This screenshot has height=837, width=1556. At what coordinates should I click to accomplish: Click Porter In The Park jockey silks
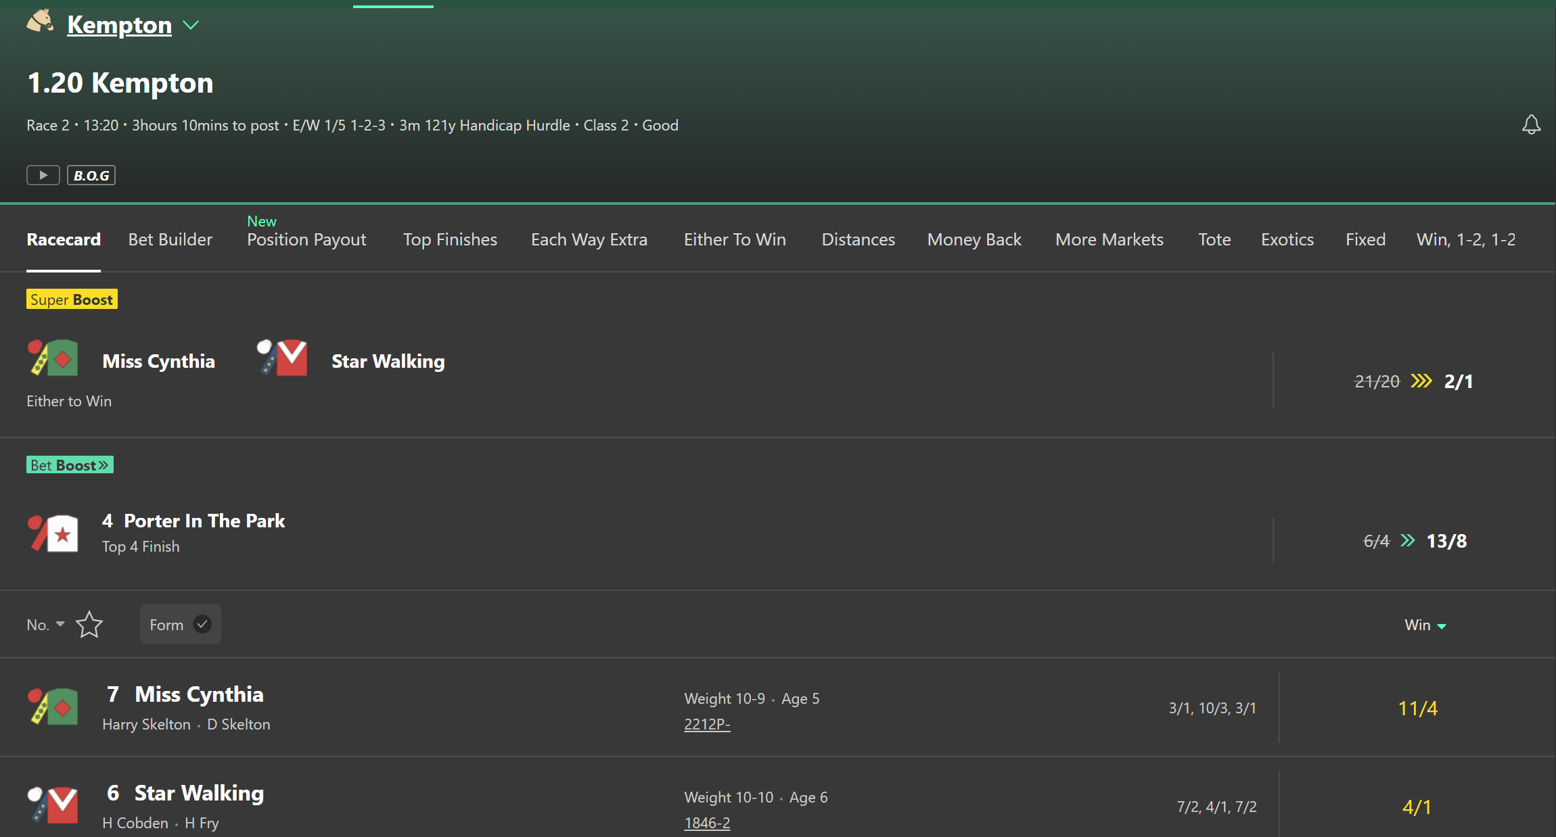[53, 533]
